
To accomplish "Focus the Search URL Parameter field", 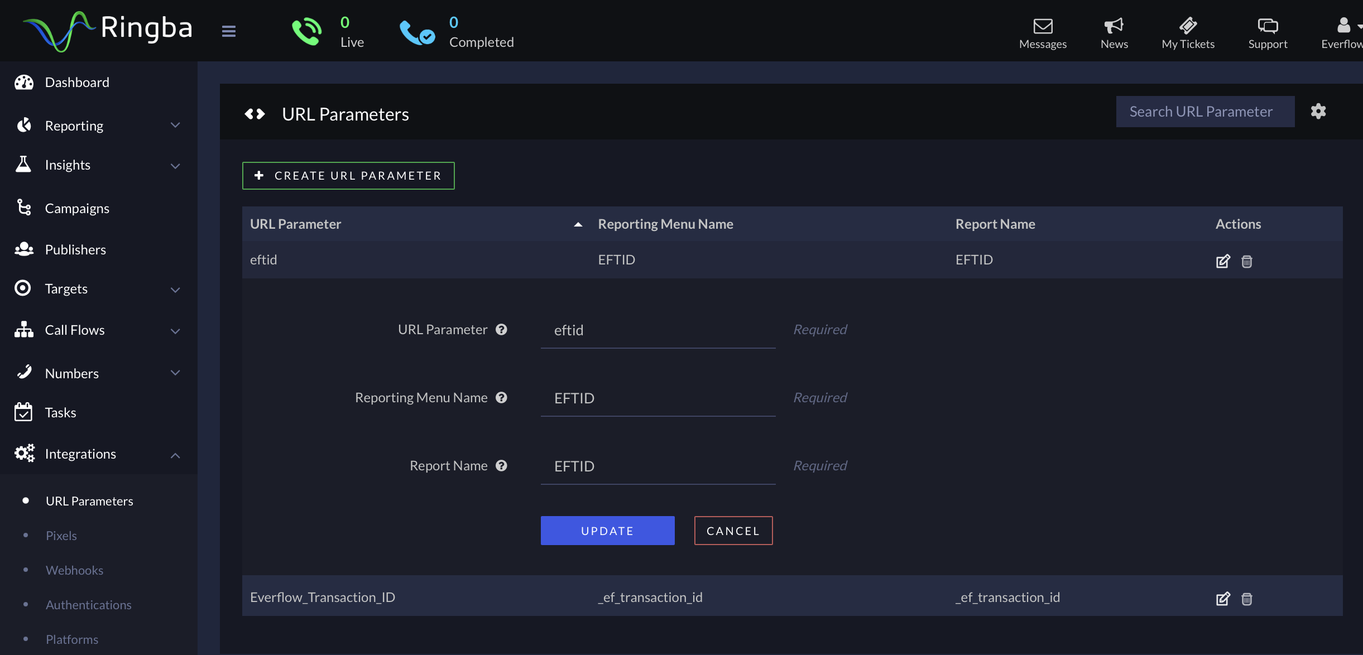I will [x=1205, y=112].
